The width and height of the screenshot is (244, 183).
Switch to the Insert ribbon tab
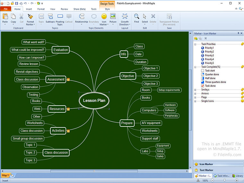(29, 9)
